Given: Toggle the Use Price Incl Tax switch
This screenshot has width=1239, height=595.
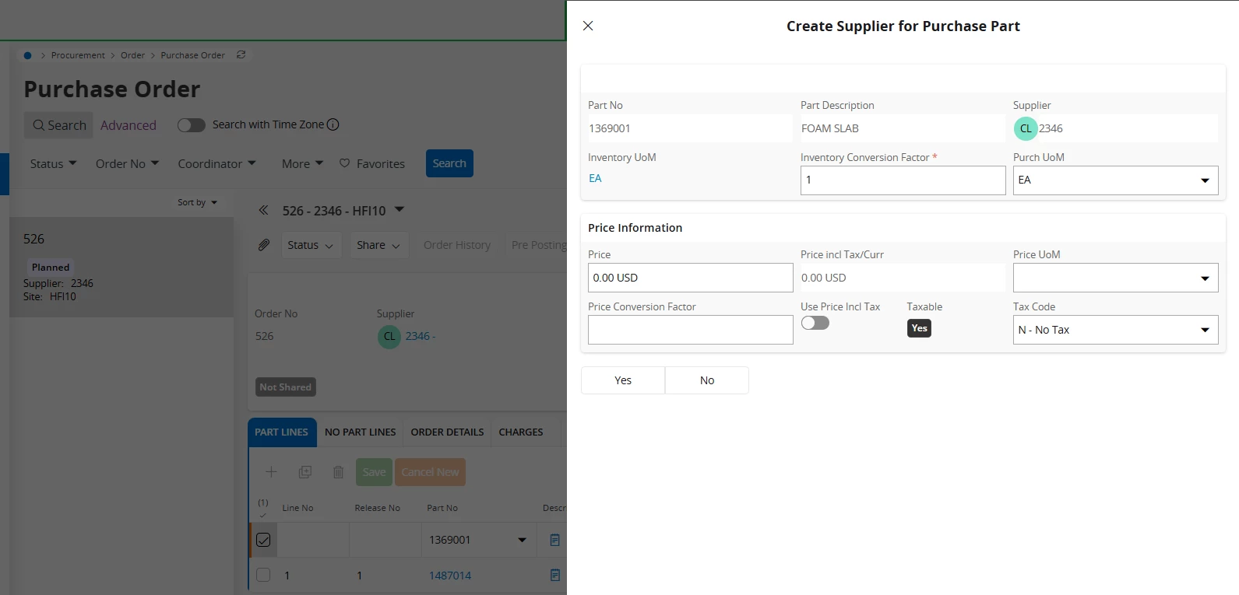Looking at the screenshot, I should [815, 323].
